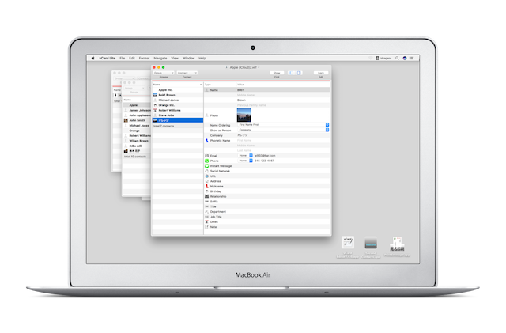Click the Suffix row icon
The height and width of the screenshot is (333, 506).
click(x=207, y=202)
